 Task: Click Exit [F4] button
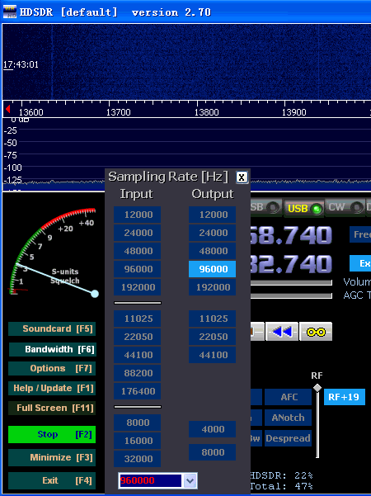pos(52,481)
